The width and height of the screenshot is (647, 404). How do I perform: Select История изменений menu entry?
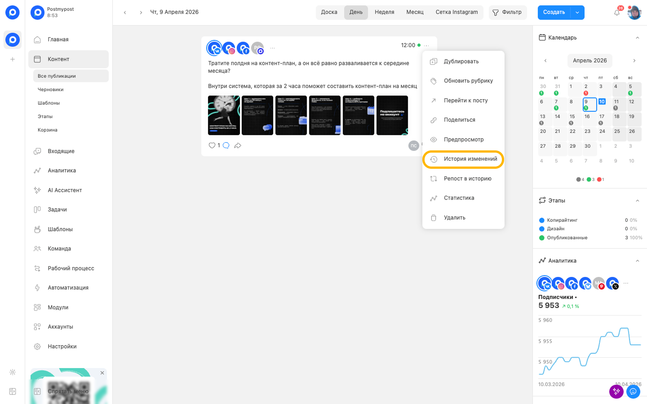click(463, 159)
